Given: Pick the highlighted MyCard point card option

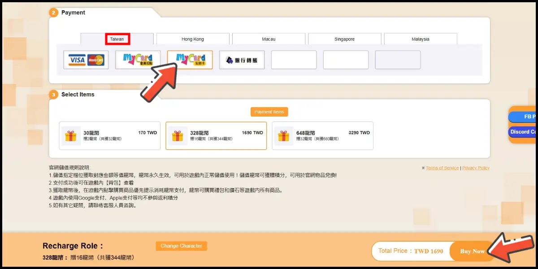Looking at the screenshot, I should tap(190, 60).
